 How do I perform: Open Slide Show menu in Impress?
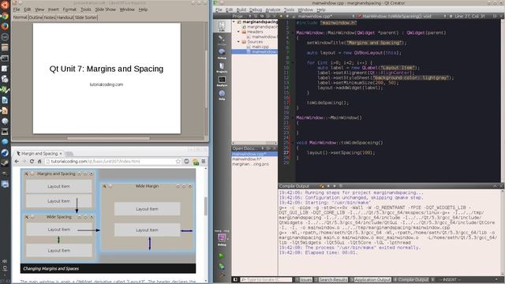[105, 9]
